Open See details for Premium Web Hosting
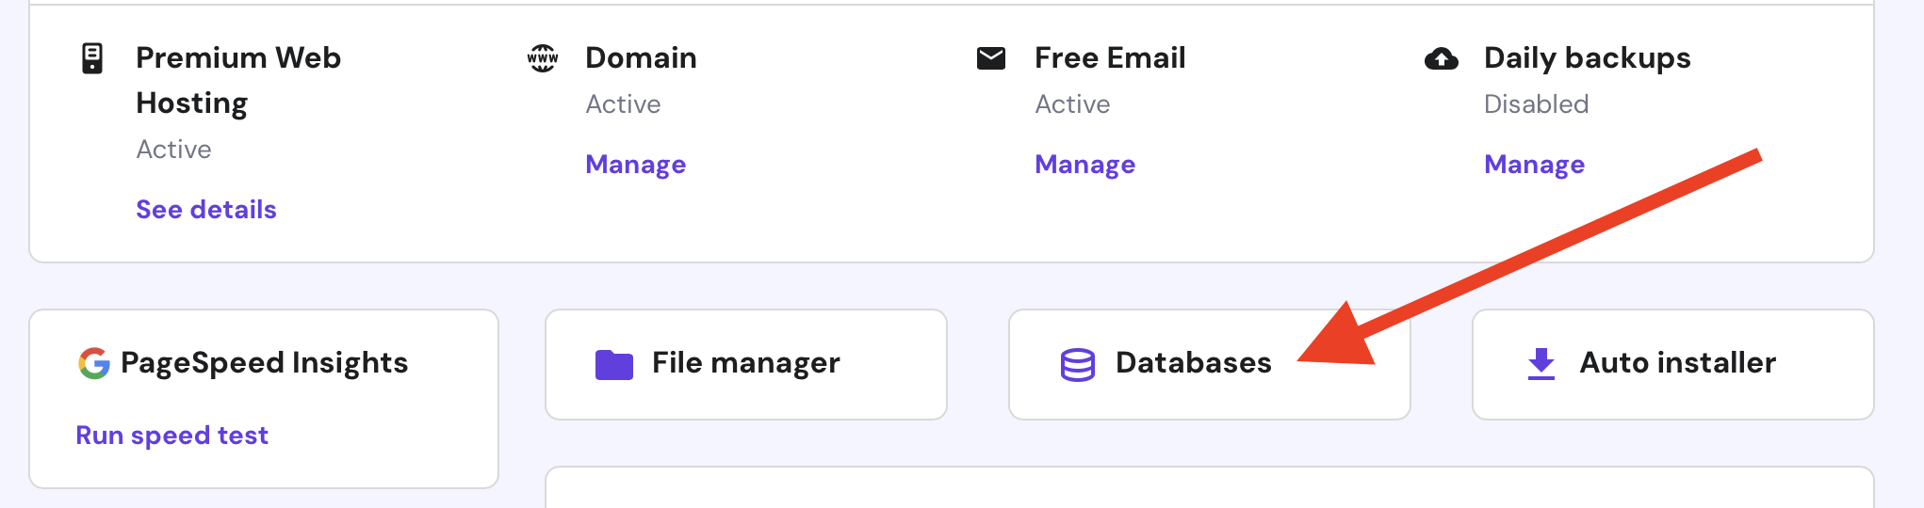This screenshot has height=508, width=1924. (206, 210)
